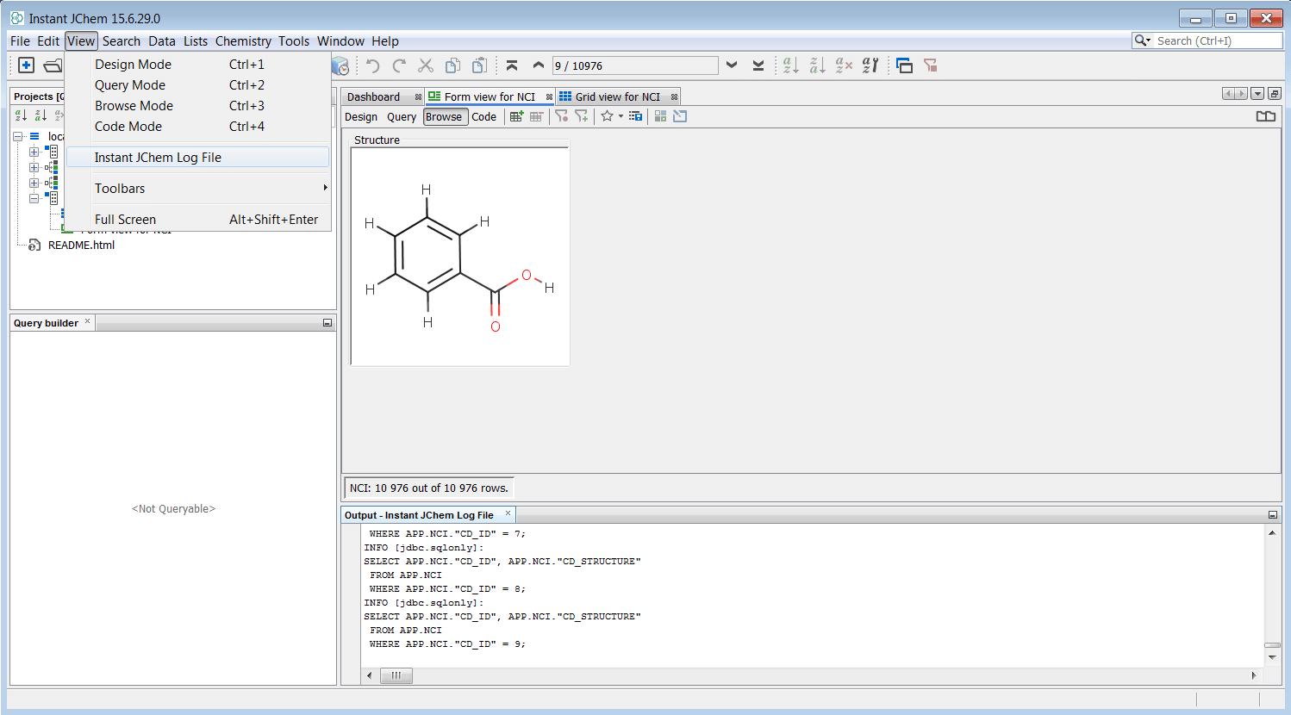The image size is (1291, 715).
Task: Add a new widget with the green-plus table icon
Action: [x=515, y=116]
